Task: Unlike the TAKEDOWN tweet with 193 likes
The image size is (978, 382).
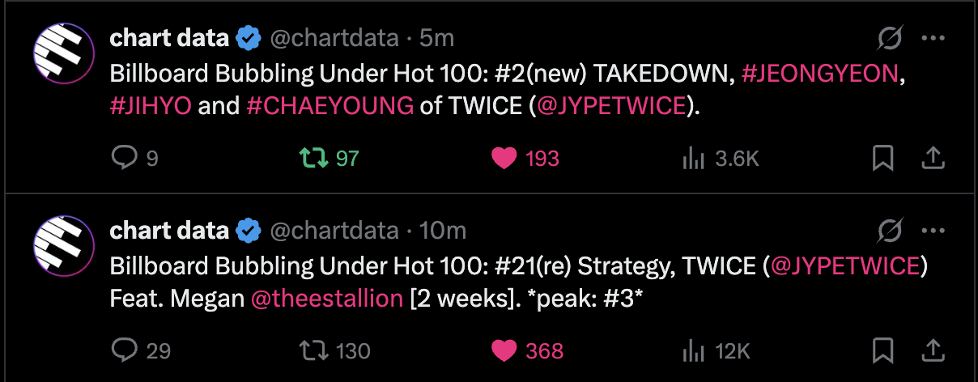Action: point(504,159)
